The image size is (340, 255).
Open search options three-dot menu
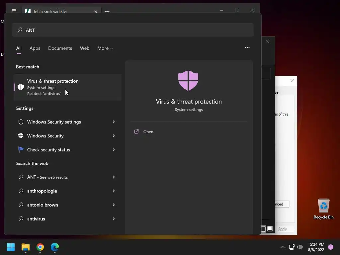[x=247, y=47]
